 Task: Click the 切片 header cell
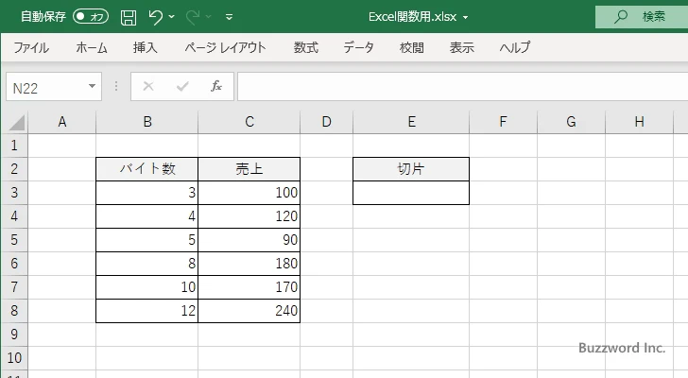(411, 169)
